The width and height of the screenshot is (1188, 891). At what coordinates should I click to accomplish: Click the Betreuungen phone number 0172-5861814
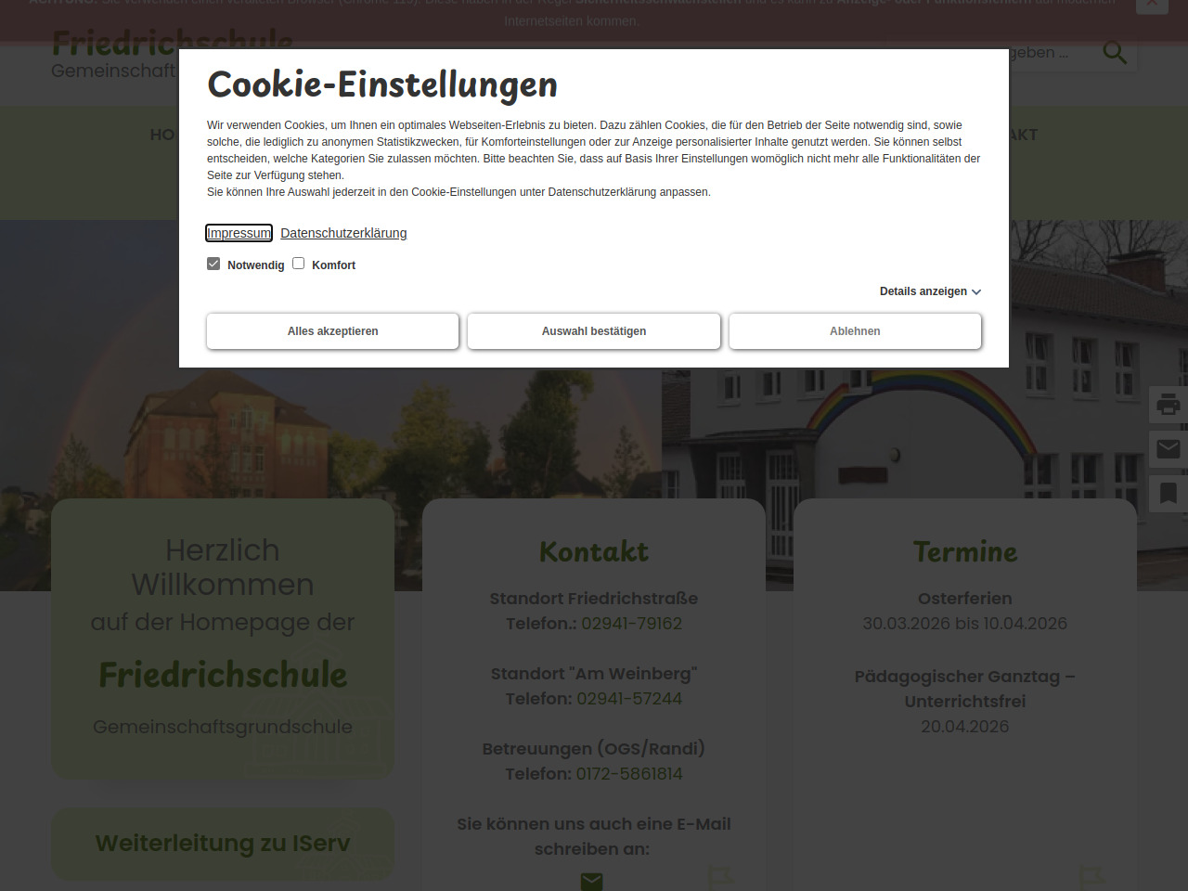pyautogui.click(x=628, y=774)
